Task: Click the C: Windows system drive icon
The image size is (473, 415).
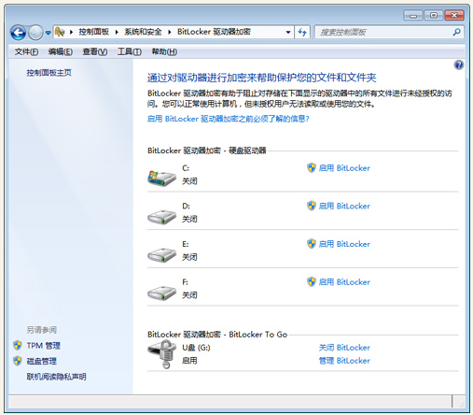Action: [161, 179]
